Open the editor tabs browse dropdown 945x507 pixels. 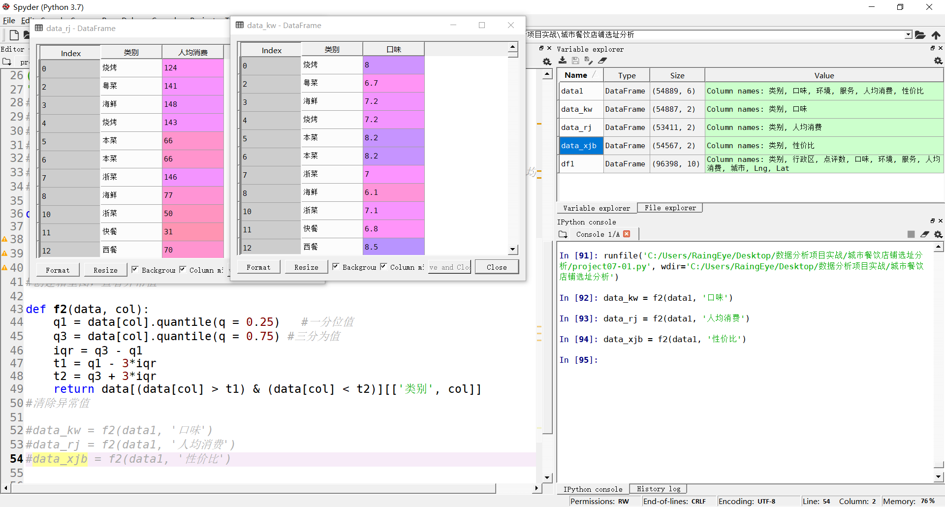coord(7,62)
